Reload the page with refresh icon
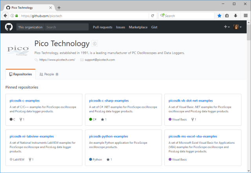 153,16
